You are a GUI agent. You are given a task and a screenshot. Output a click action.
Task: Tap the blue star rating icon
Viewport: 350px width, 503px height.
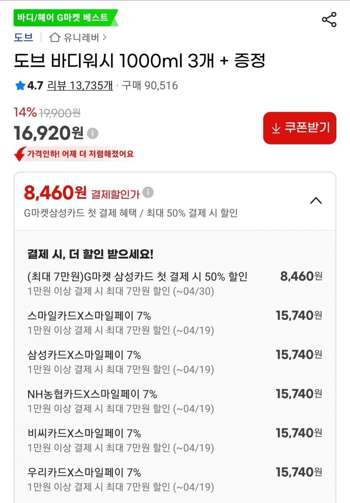(x=20, y=86)
